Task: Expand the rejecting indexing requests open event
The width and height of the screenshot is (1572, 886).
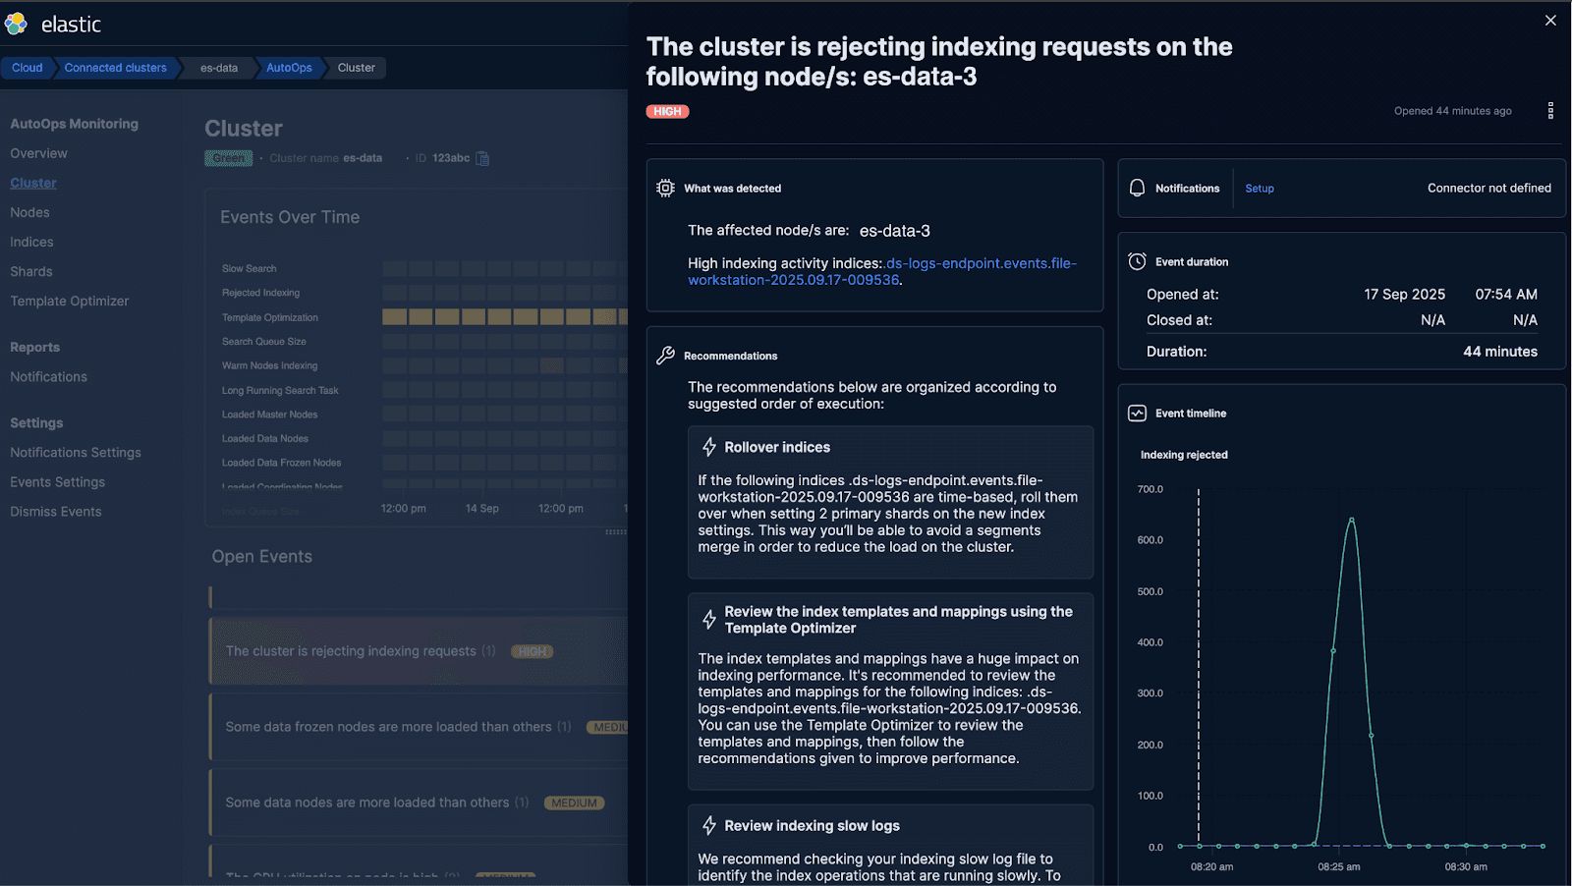Action: point(351,651)
